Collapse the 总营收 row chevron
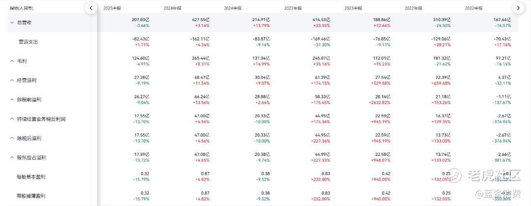Viewport: 531px width, 206px height. (x=12, y=22)
